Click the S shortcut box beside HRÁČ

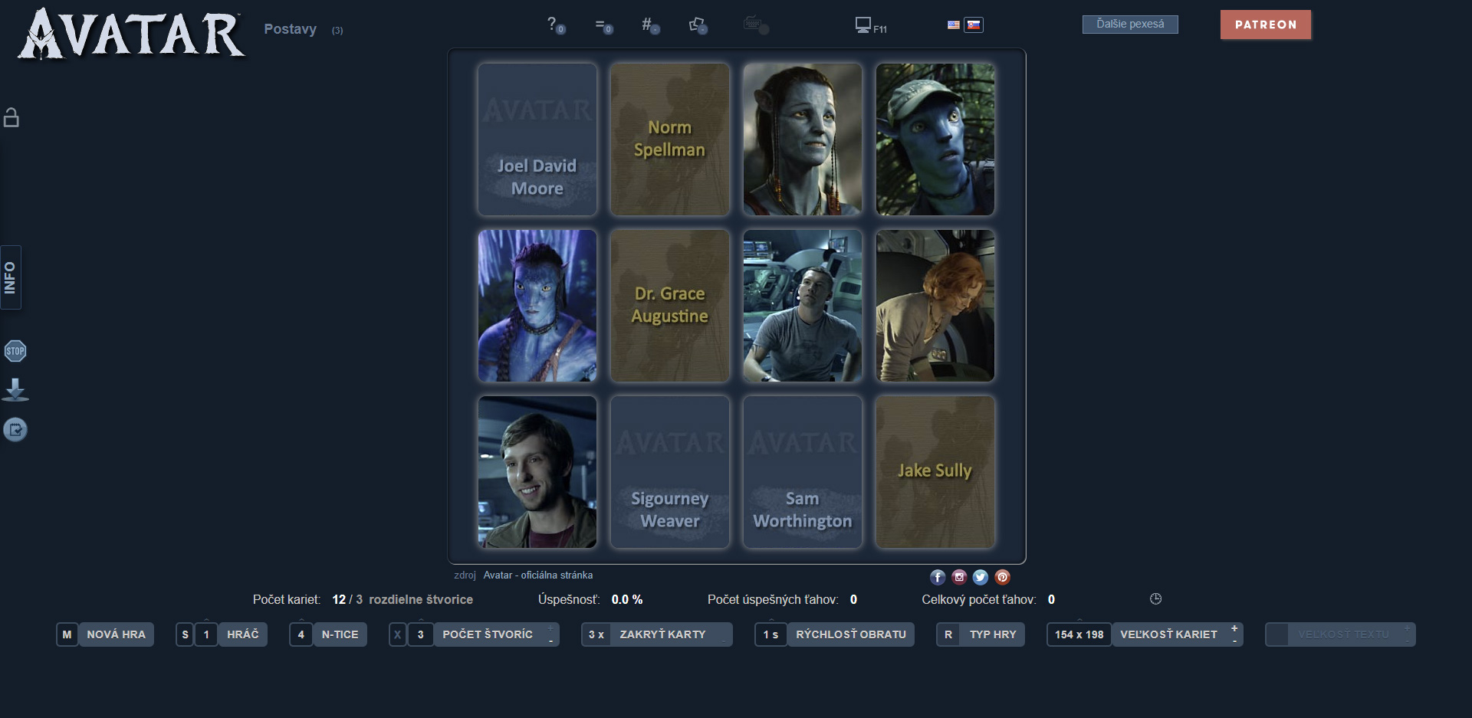coord(185,634)
